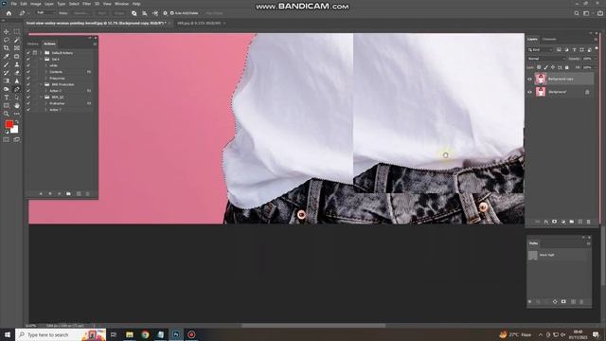This screenshot has height=341, width=606.
Task: Open pen options gear icon
Action: point(165,13)
